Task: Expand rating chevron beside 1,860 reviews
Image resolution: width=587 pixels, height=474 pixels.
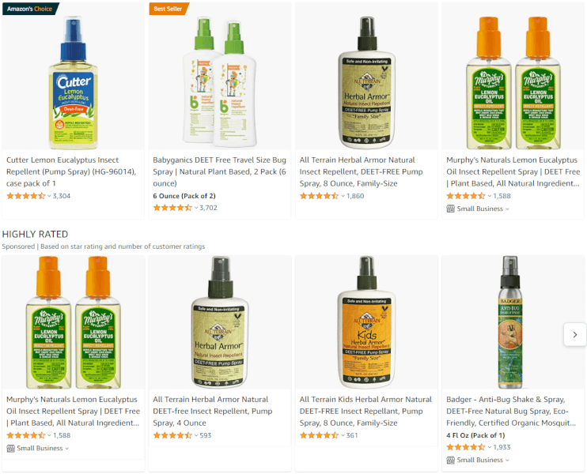Action: tap(343, 196)
